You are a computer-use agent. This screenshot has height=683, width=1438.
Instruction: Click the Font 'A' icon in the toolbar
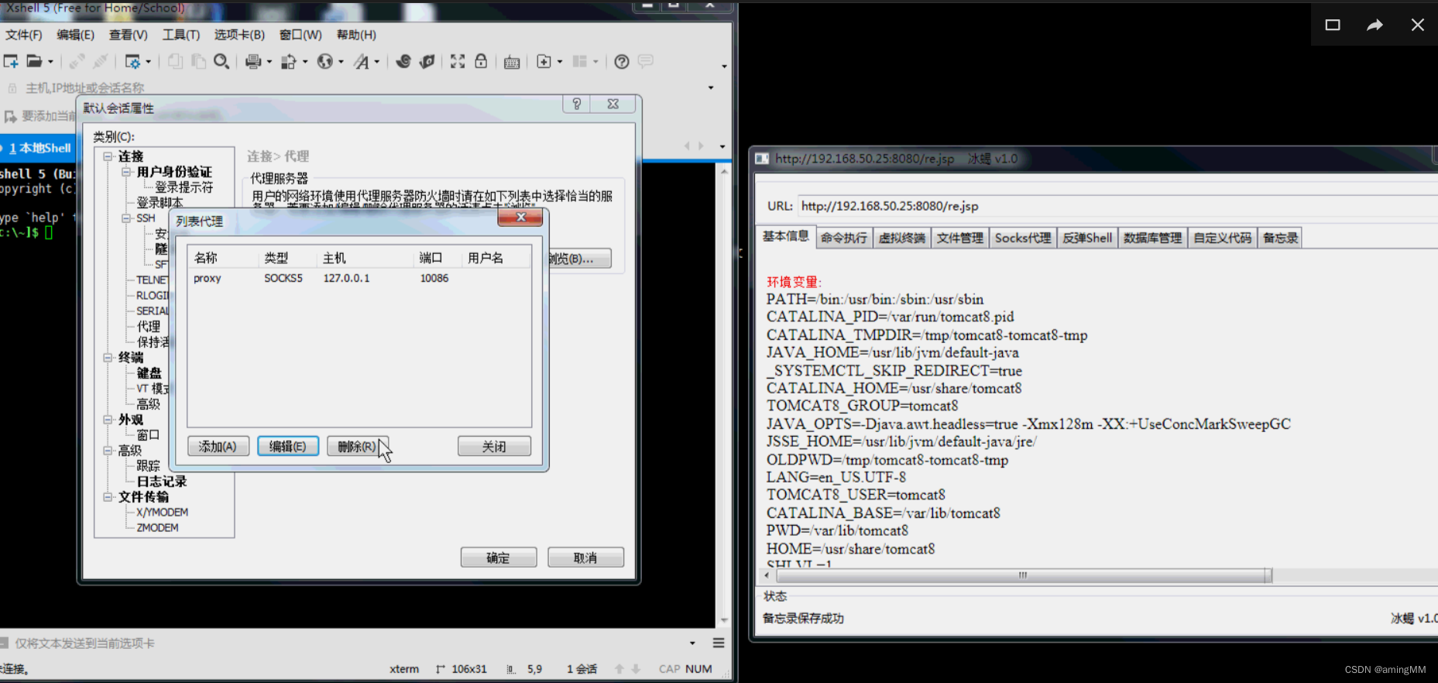pyautogui.click(x=362, y=61)
